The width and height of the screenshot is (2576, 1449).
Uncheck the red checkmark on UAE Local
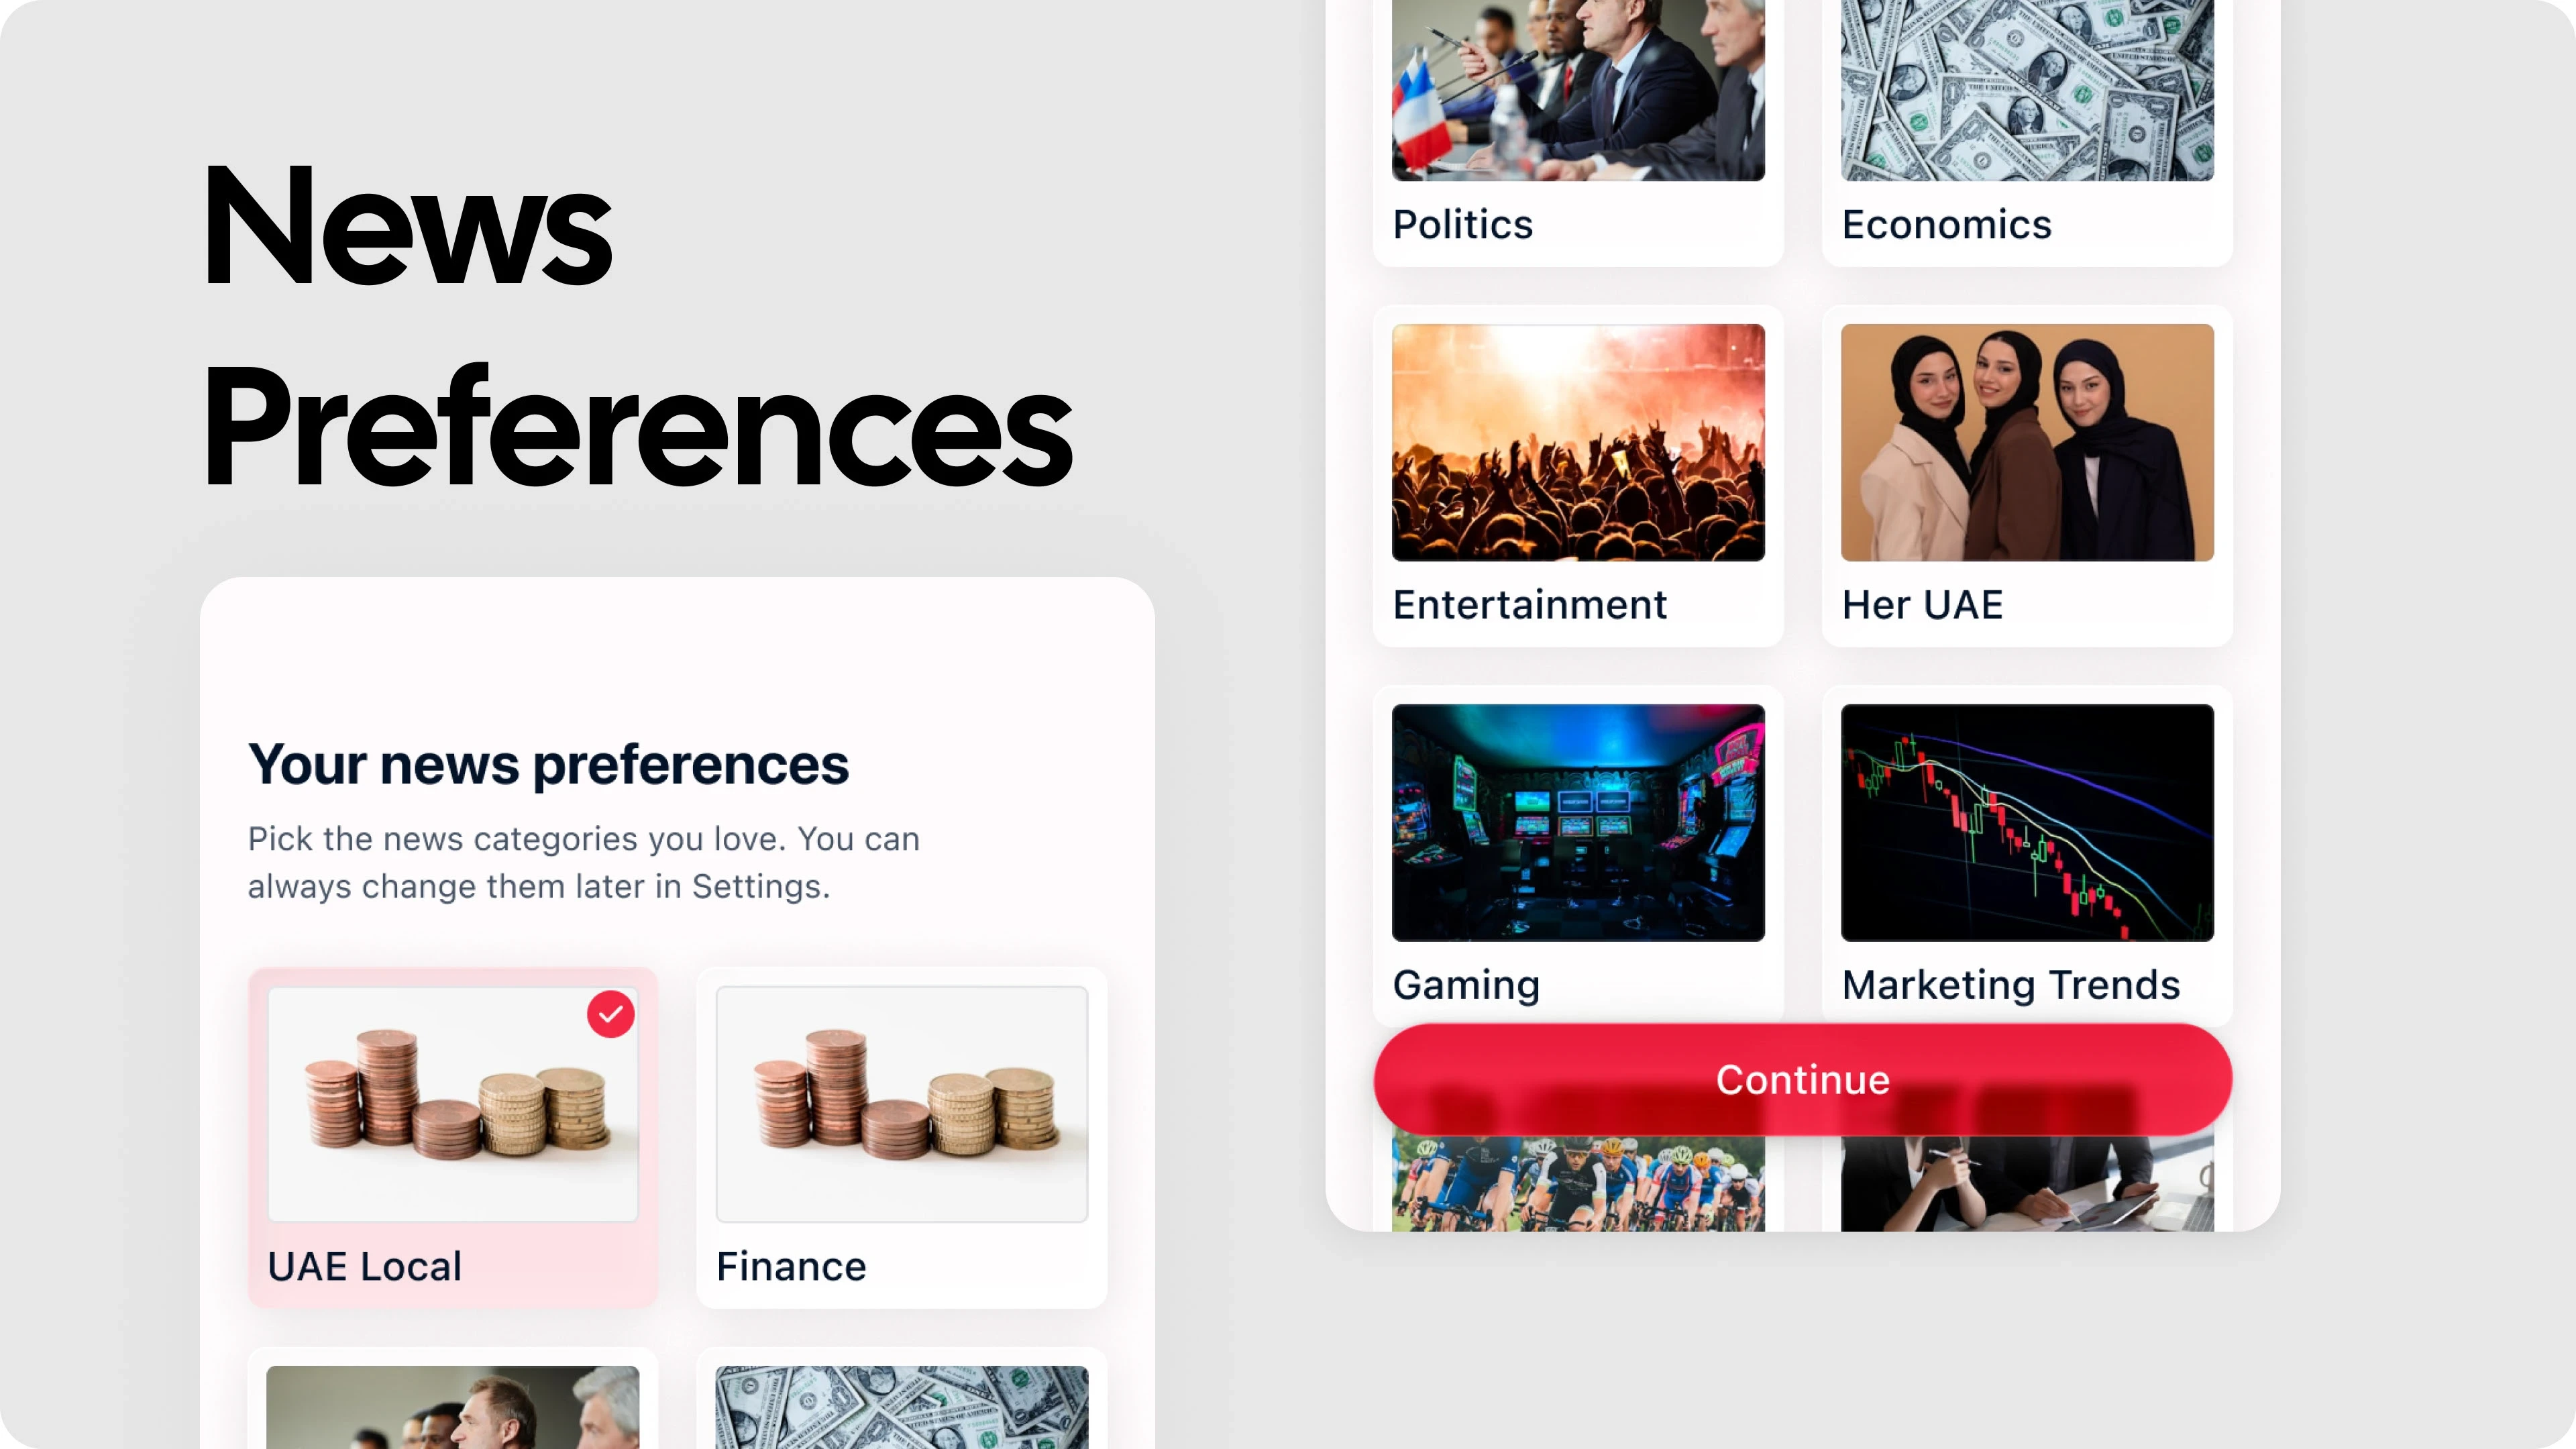(x=610, y=1014)
